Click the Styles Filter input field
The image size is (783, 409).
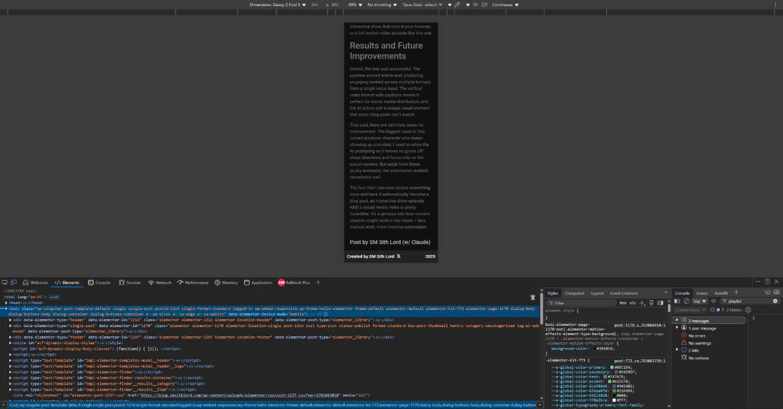click(x=582, y=303)
